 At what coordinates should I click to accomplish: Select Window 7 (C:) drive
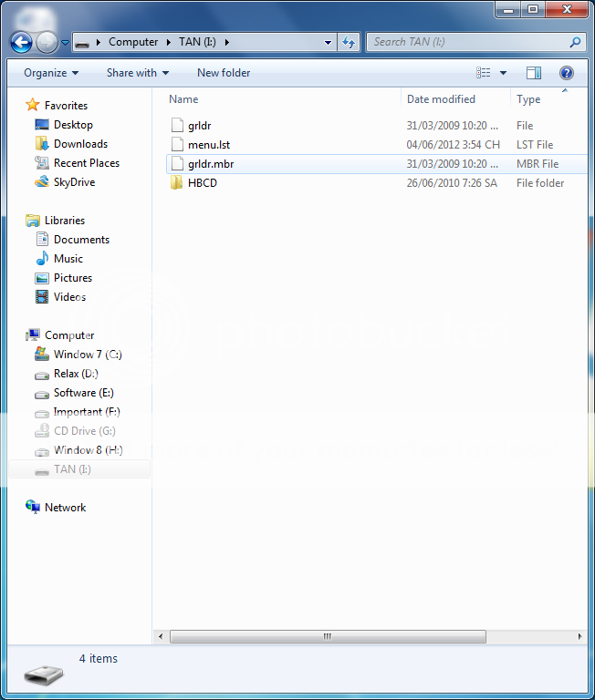tap(87, 355)
